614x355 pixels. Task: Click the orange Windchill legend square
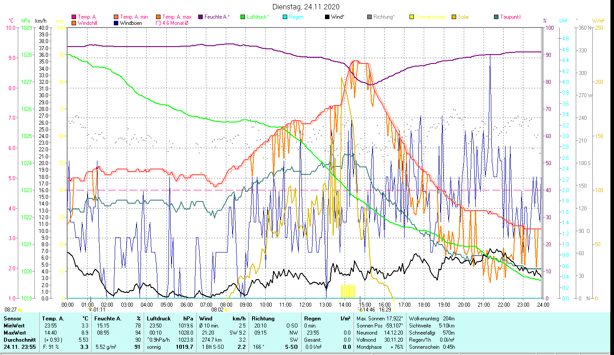[74, 23]
